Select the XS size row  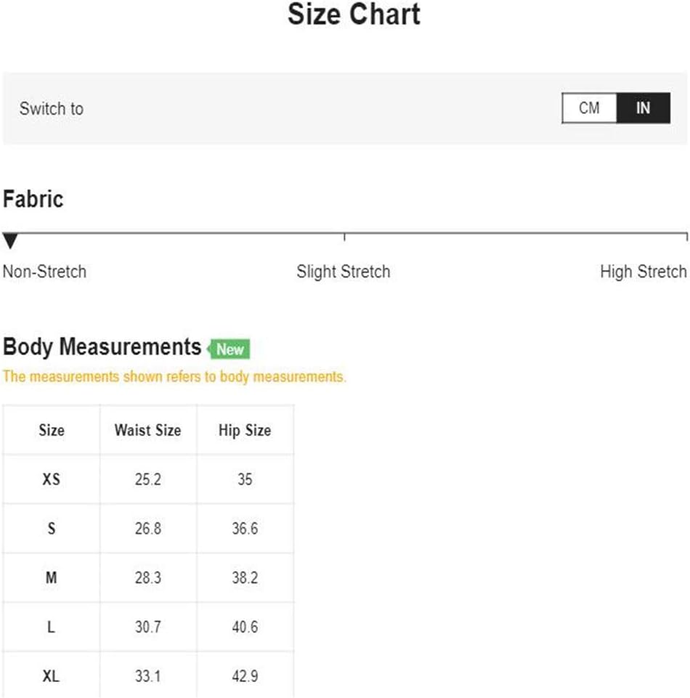coord(148,479)
